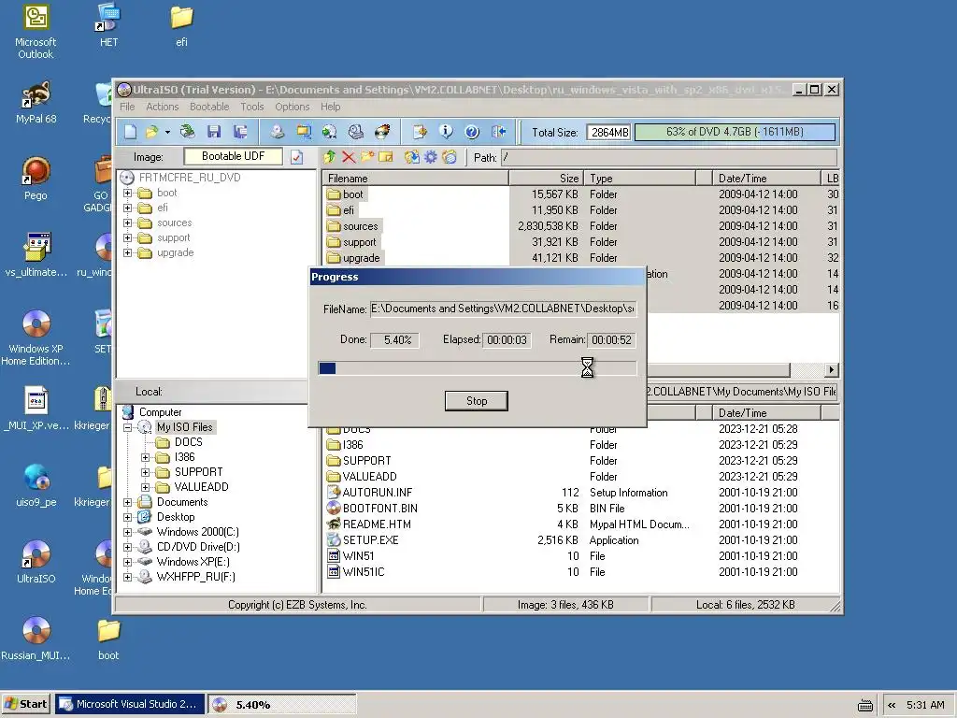Click the horizontal scrollbar right arrow

click(x=831, y=370)
